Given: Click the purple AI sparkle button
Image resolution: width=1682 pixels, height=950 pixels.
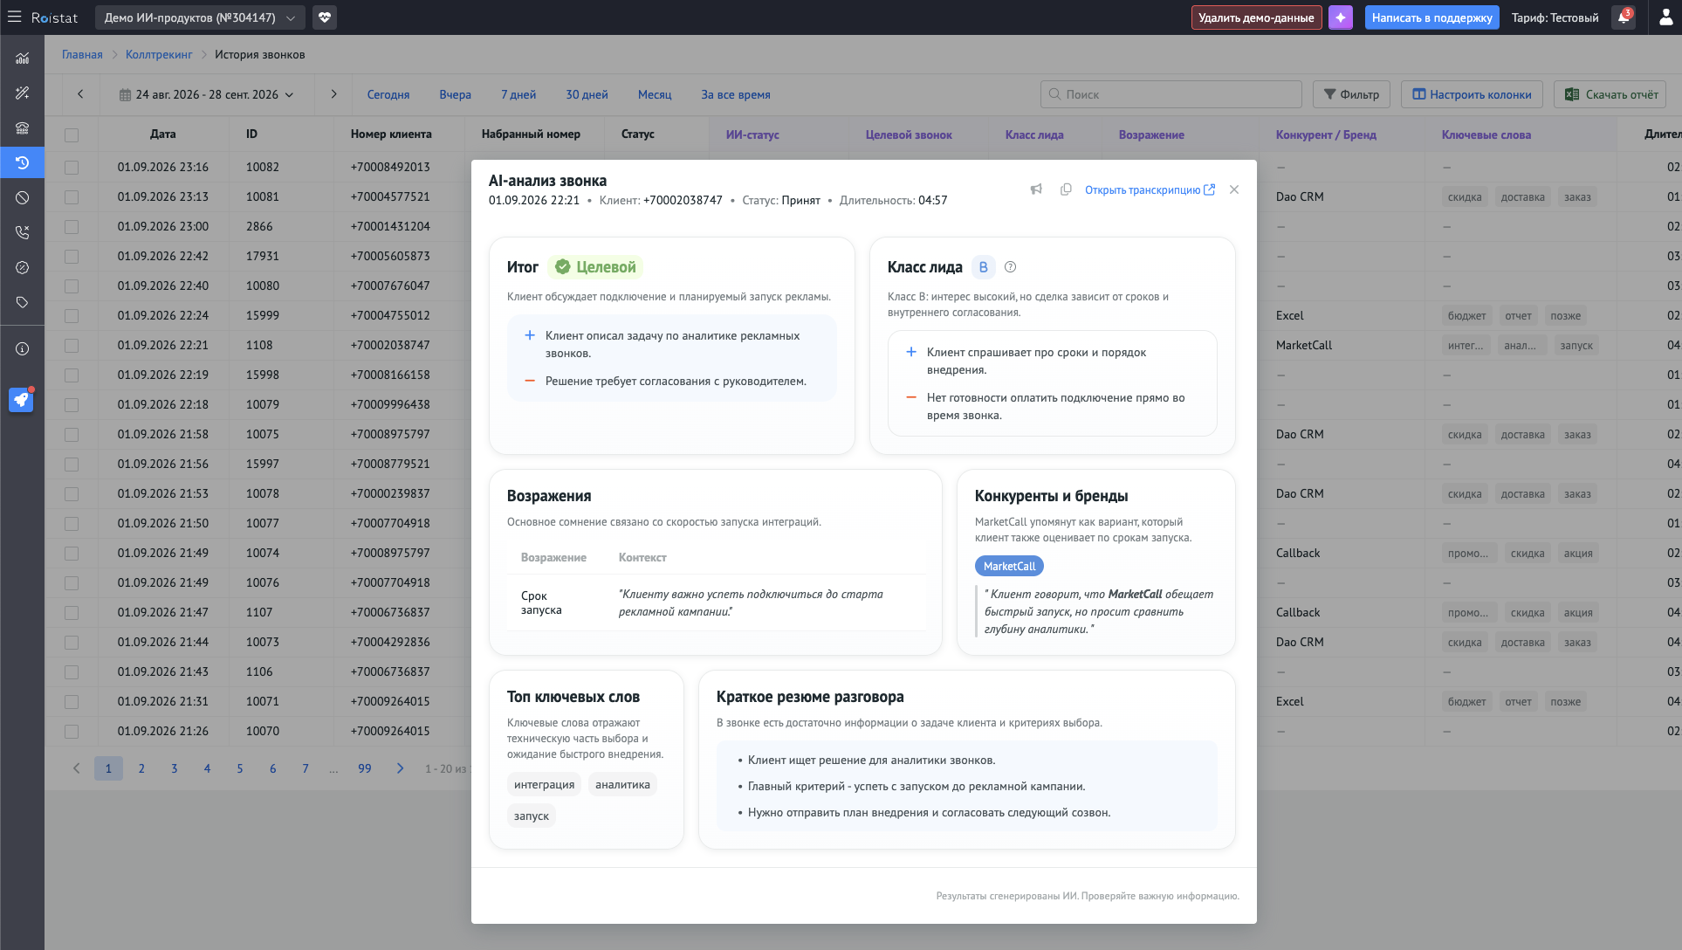Looking at the screenshot, I should tap(1341, 17).
